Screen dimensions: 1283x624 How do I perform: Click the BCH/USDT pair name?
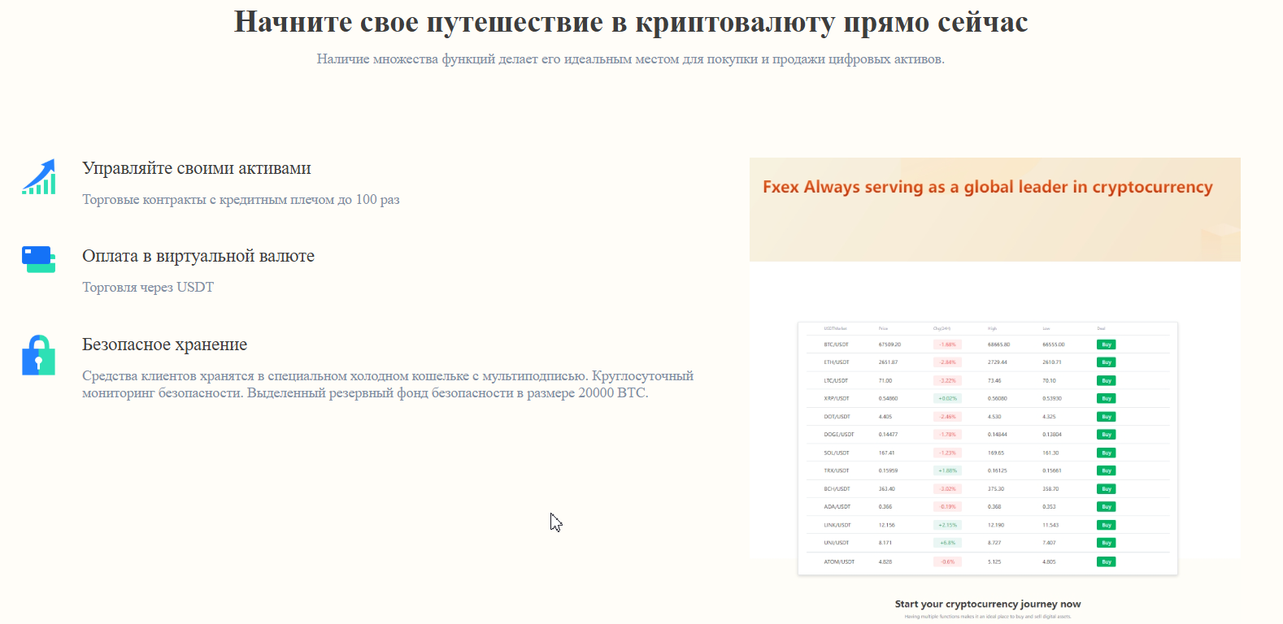click(837, 489)
